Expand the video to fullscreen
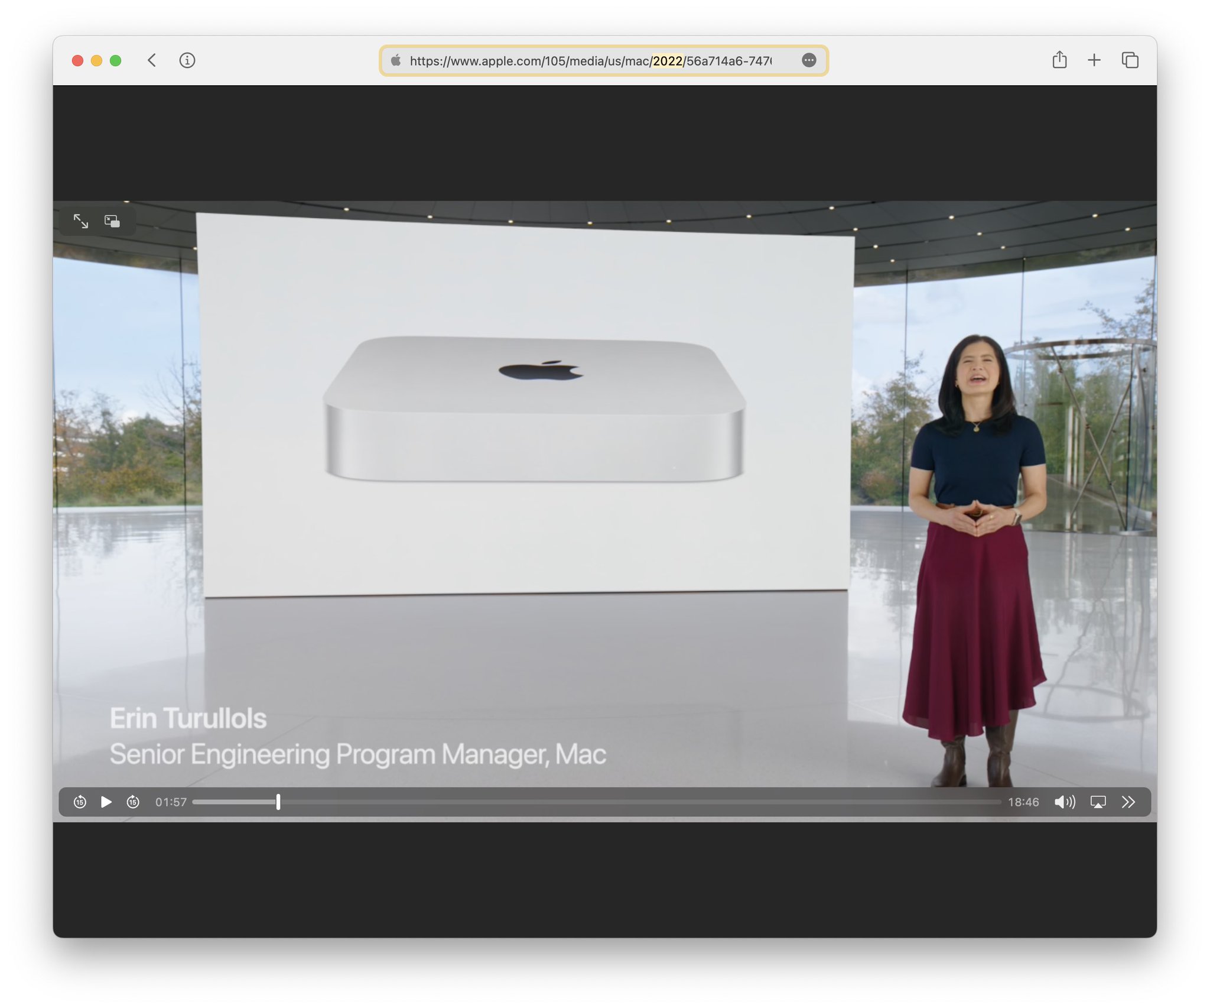The width and height of the screenshot is (1210, 1008). [82, 221]
